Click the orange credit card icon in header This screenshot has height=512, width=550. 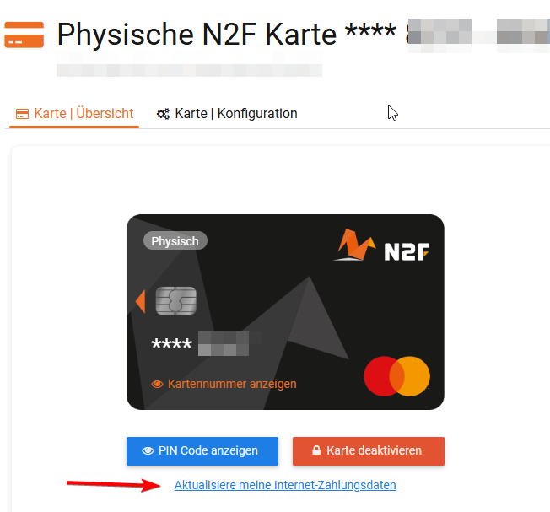point(24,35)
